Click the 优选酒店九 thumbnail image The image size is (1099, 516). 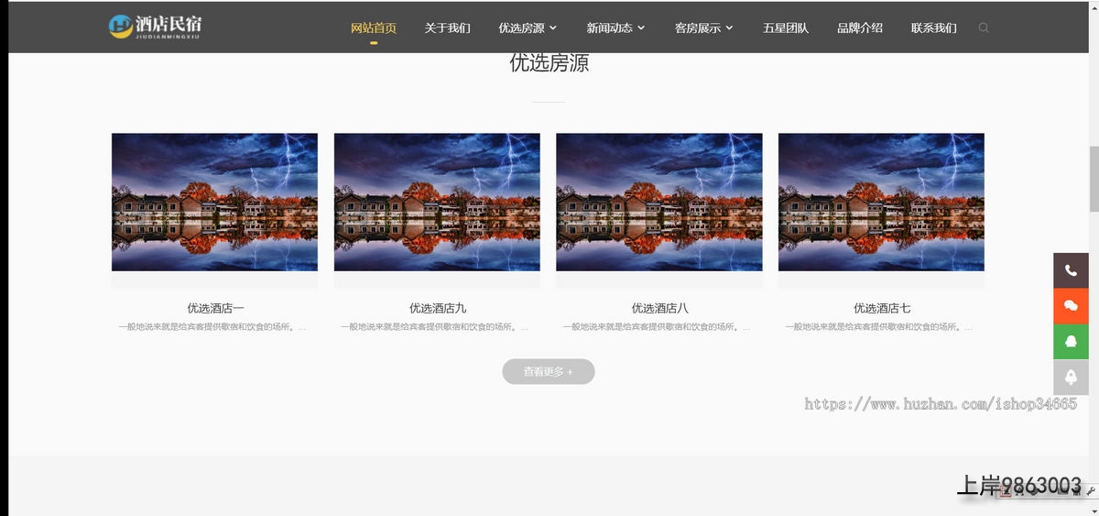click(437, 203)
